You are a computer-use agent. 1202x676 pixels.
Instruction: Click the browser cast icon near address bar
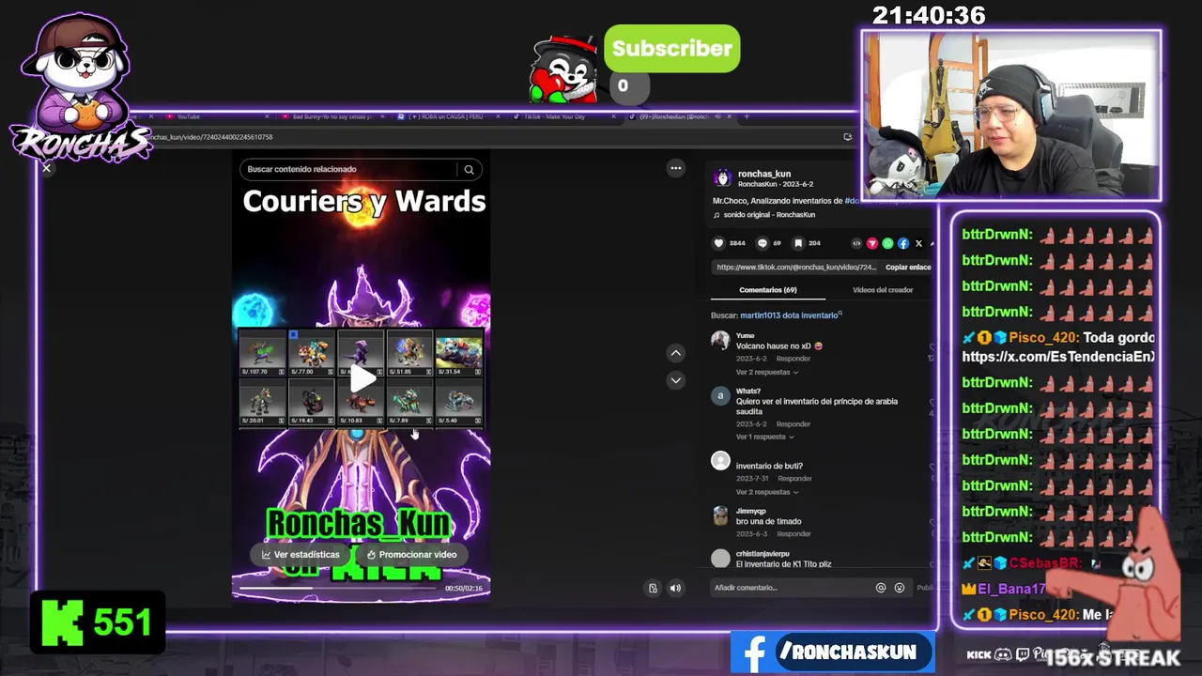(847, 137)
